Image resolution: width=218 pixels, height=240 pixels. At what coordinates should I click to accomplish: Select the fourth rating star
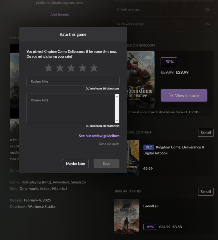click(82, 68)
